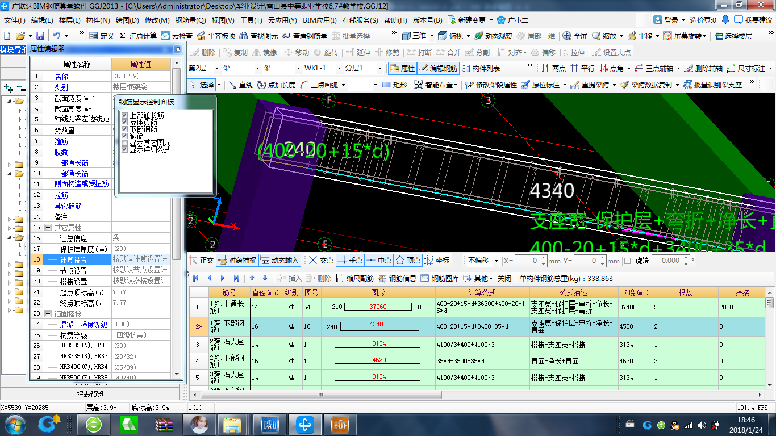Click 全屏 fullscreen tool
The height and width of the screenshot is (436, 776).
point(575,36)
